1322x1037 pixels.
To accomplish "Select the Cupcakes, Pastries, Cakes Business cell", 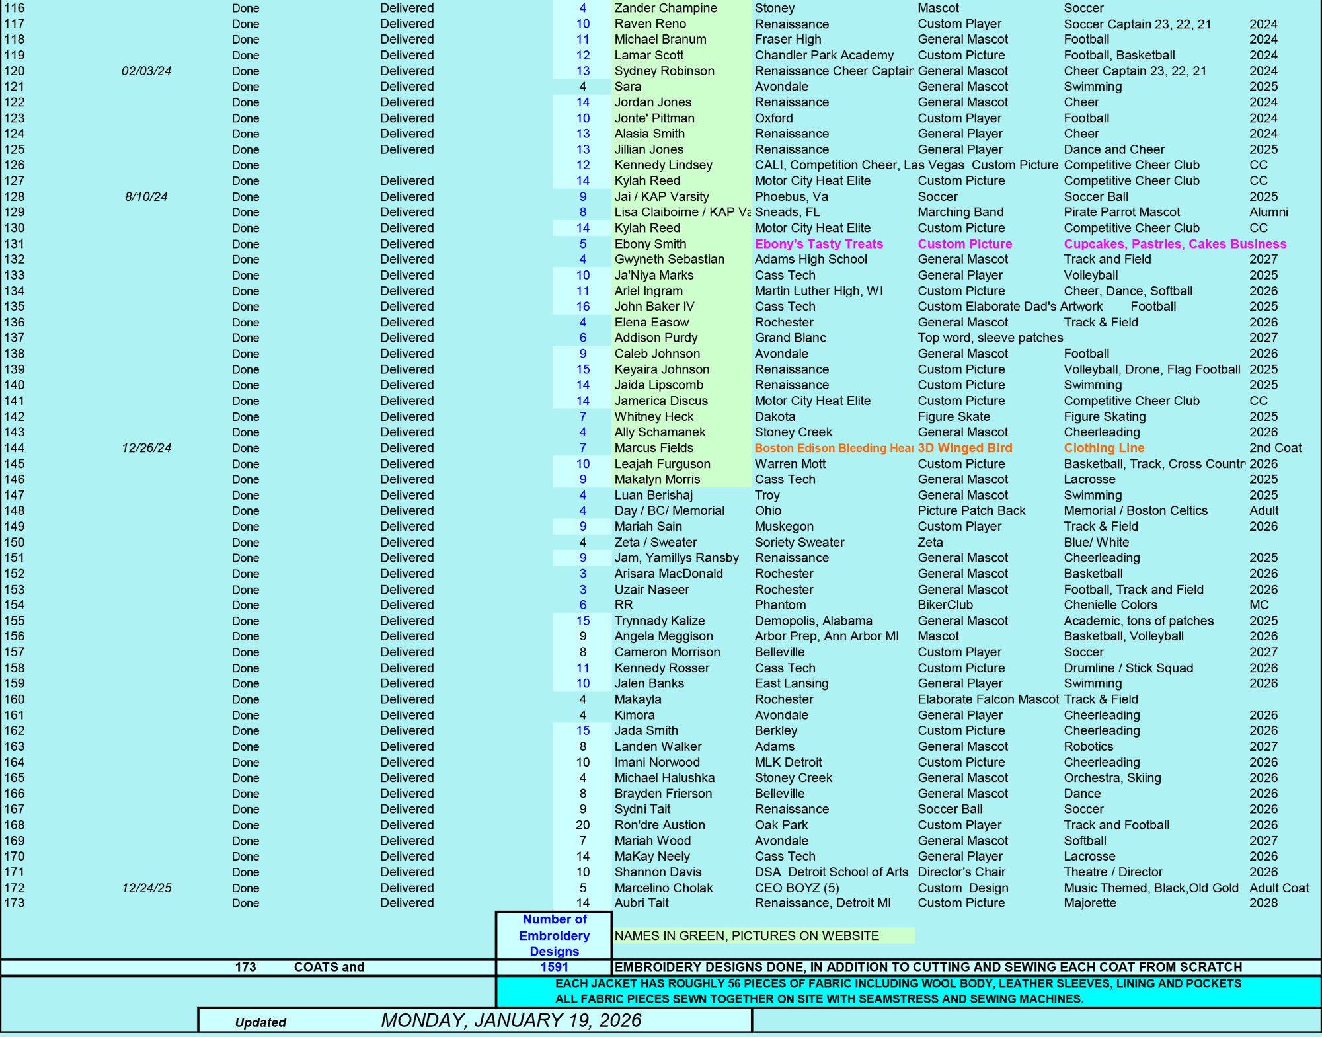I will 1175,244.
